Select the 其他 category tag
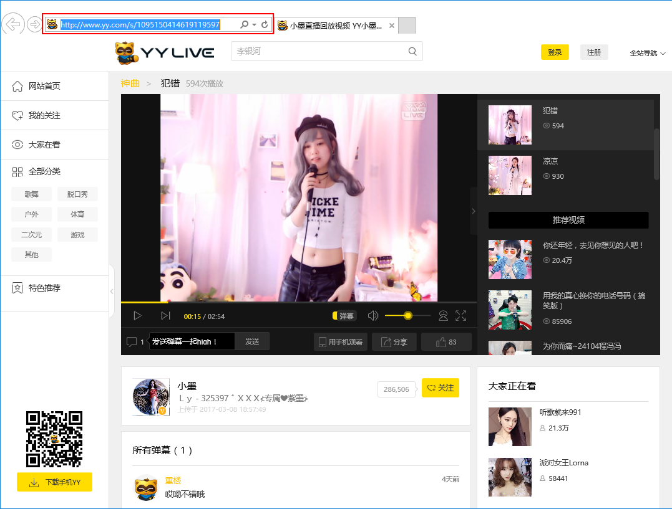 (31, 255)
